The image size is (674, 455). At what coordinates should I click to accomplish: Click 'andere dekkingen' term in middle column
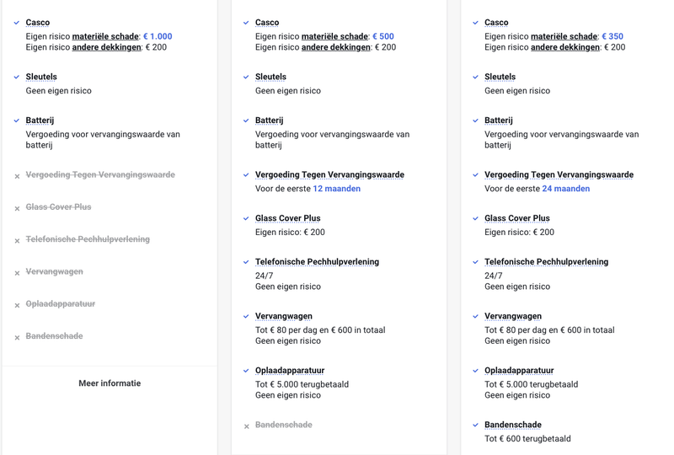coord(335,47)
